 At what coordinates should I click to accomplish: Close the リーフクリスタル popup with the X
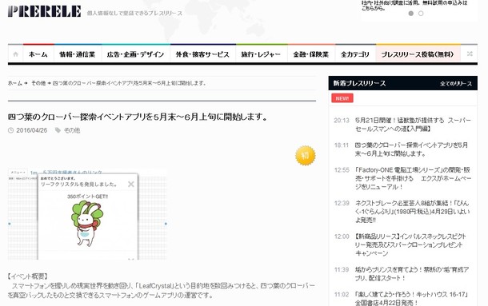tap(131, 184)
